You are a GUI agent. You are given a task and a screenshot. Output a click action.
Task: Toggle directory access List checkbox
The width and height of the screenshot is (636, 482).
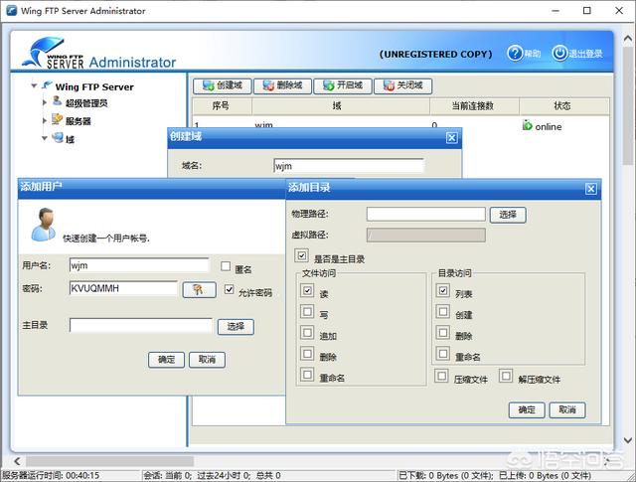click(x=443, y=290)
